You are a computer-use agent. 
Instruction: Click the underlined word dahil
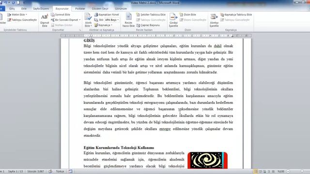coord(217,46)
